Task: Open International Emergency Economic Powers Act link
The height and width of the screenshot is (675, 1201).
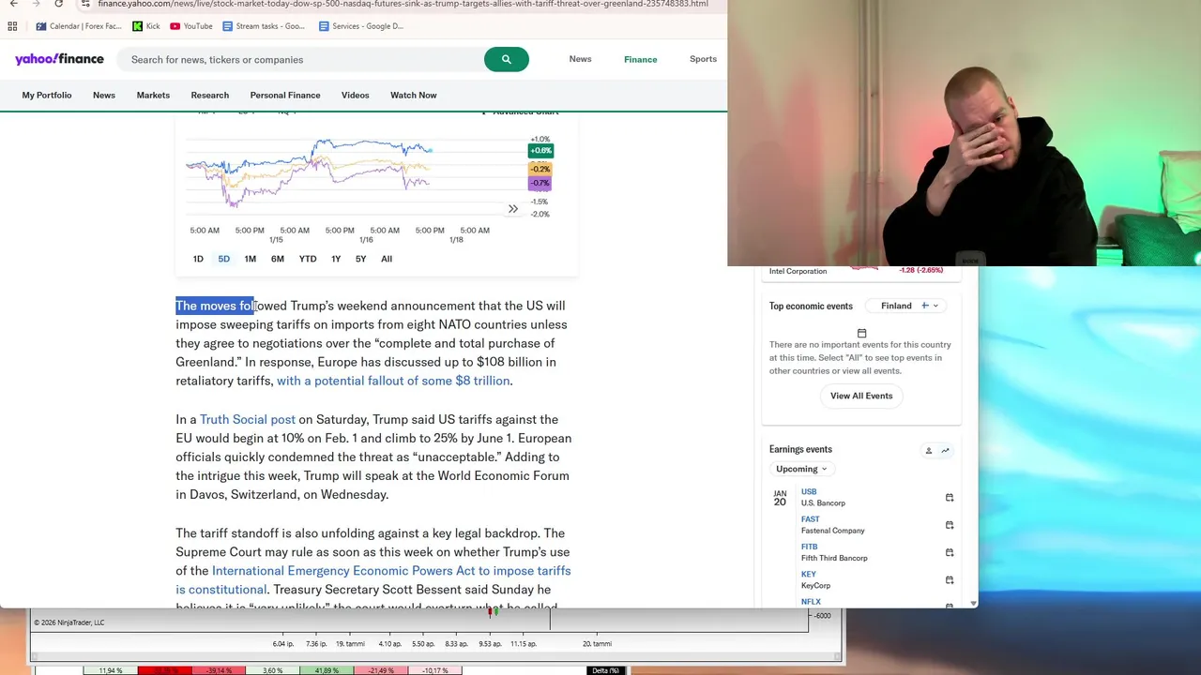Action: click(x=373, y=580)
